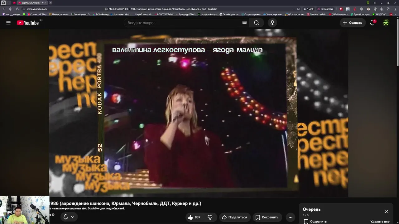399x224 pixels.
Task: Click the video player area
Action: [x=199, y=113]
